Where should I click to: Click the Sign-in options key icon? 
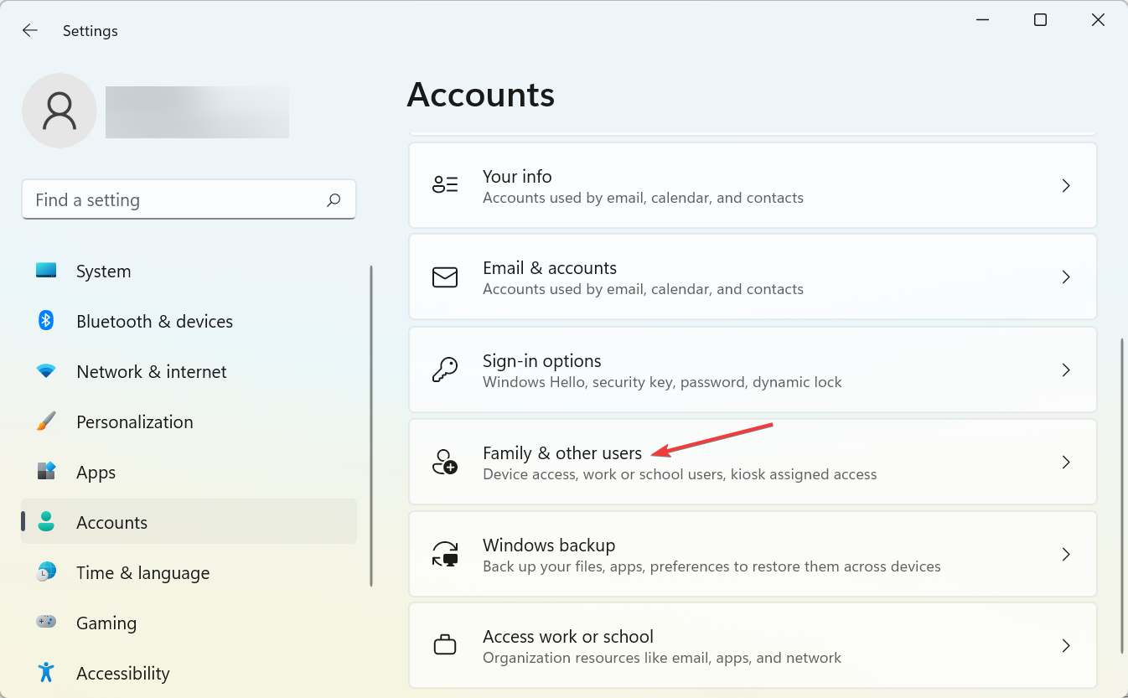tap(445, 370)
